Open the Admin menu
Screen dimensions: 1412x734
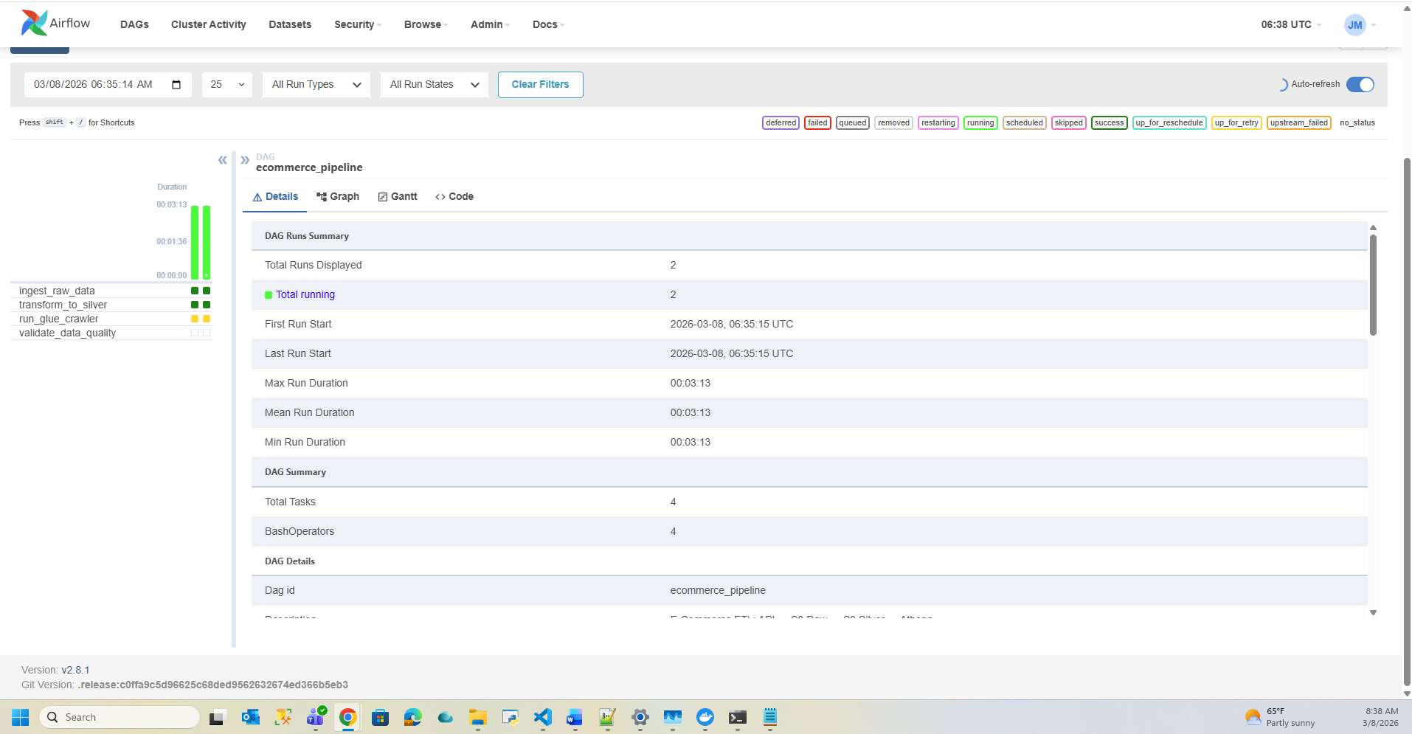488,24
